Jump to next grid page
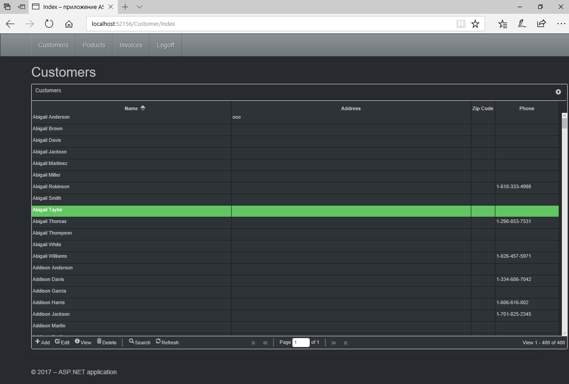Image resolution: width=569 pixels, height=384 pixels. (334, 343)
